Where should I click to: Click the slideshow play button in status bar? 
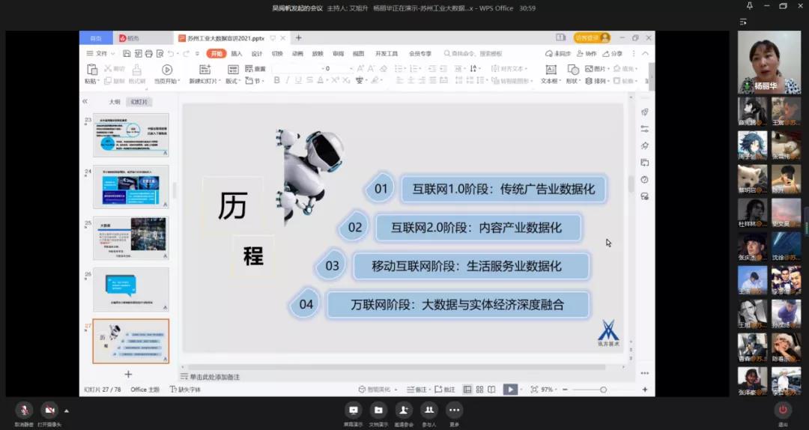coord(510,390)
